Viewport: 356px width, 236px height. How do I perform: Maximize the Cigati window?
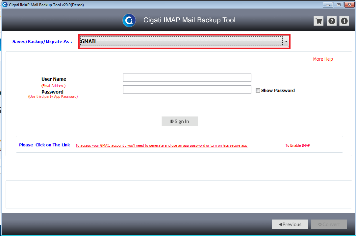pyautogui.click(x=339, y=5)
